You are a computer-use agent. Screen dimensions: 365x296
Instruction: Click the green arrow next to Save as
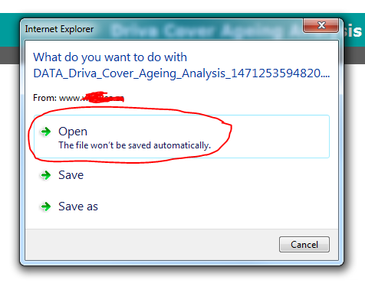click(46, 207)
